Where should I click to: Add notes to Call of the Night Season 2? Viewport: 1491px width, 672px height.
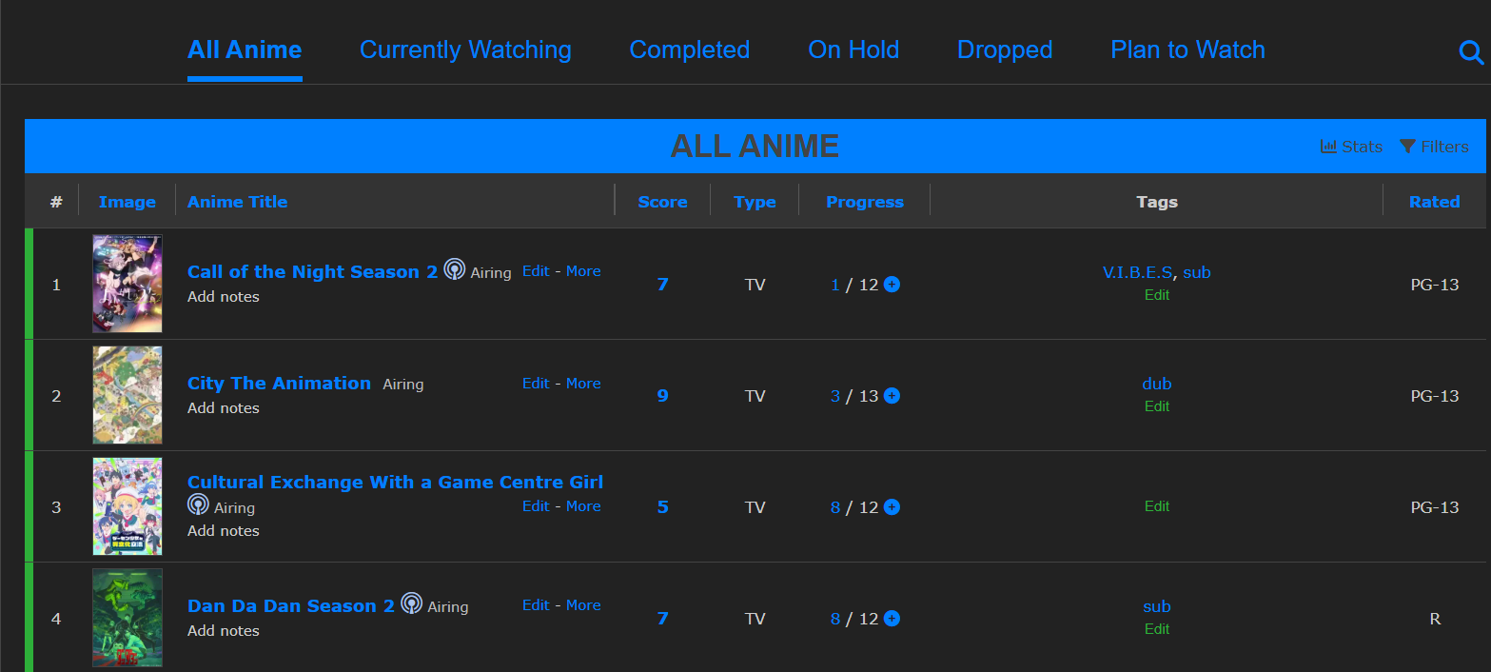click(224, 297)
